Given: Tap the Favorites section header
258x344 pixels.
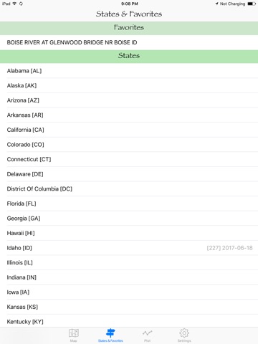Looking at the screenshot, I should point(129,28).
